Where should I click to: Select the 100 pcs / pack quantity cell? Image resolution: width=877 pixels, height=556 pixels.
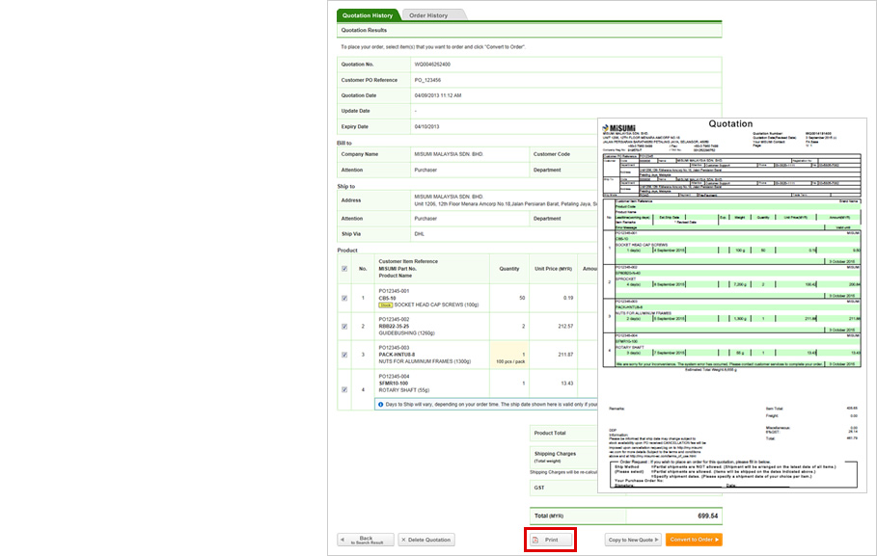pyautogui.click(x=509, y=355)
